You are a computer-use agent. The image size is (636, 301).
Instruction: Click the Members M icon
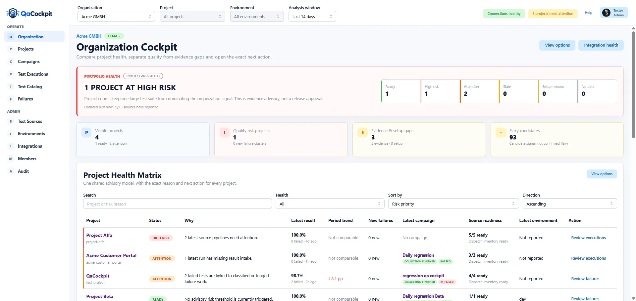point(11,159)
